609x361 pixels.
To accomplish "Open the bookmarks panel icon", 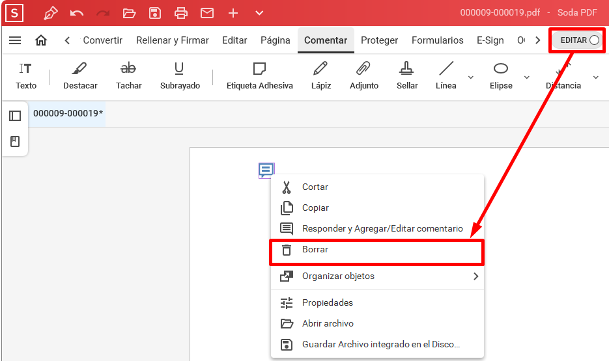I will click(15, 141).
